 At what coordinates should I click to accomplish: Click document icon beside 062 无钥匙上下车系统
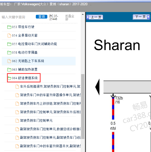point(9,61)
